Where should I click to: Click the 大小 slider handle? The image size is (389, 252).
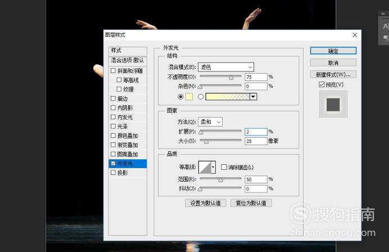(206, 142)
